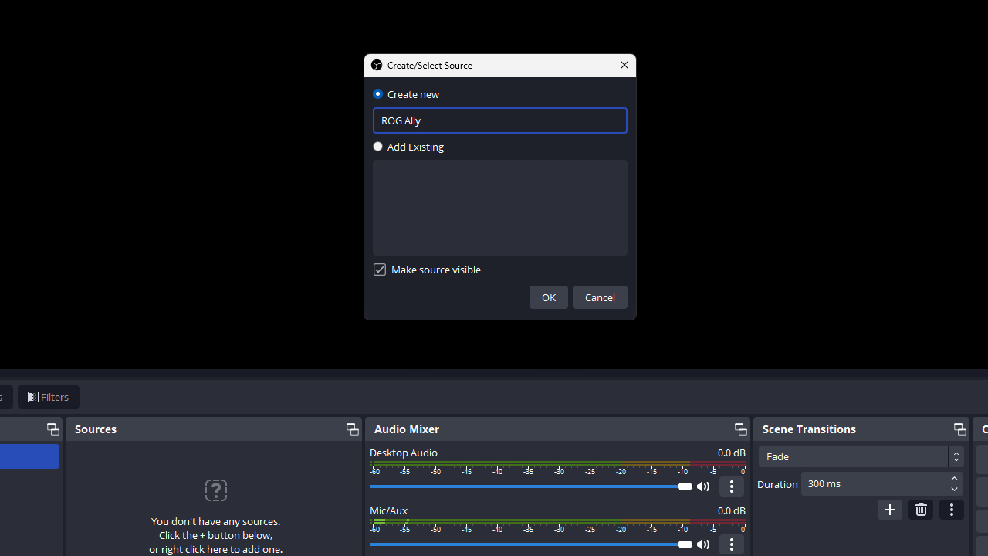This screenshot has height=556, width=988.
Task: Close the Create/Select Source dialog
Action: tap(624, 66)
